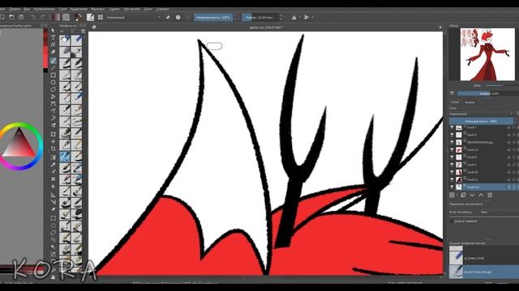
Task: Undo last action with toolbar arrow
Action: [x=33, y=17]
